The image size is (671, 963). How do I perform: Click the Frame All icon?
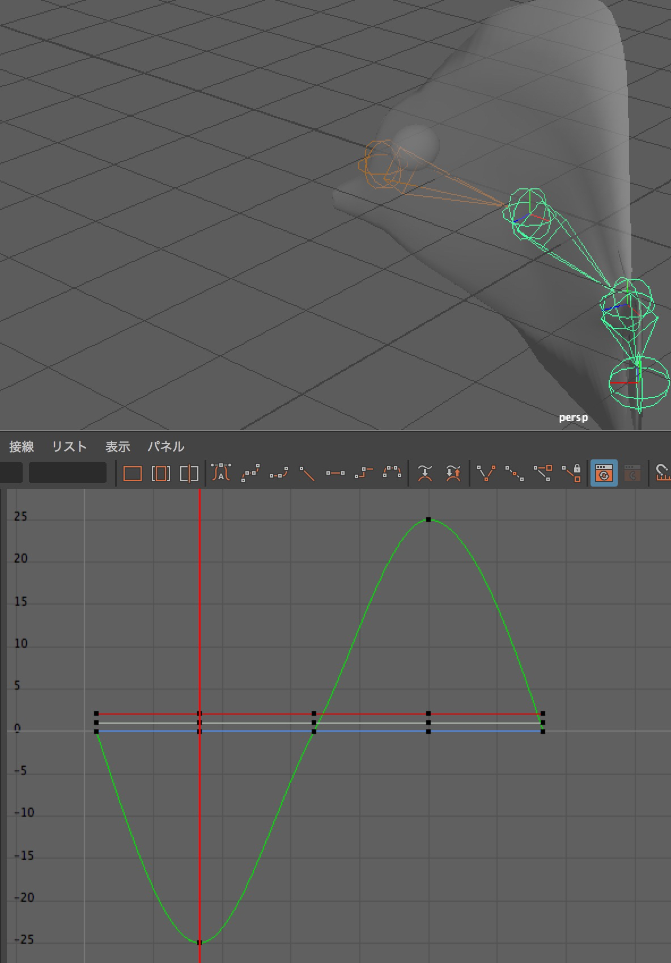[x=132, y=473]
